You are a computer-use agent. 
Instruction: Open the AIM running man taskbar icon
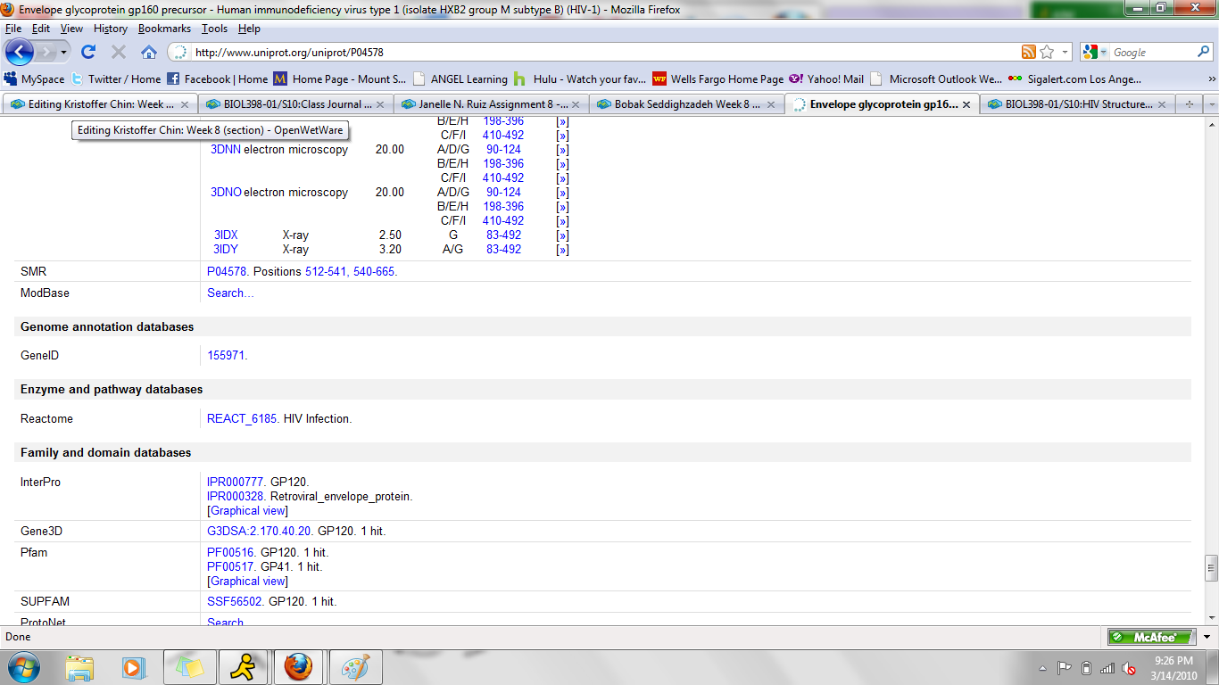[244, 666]
